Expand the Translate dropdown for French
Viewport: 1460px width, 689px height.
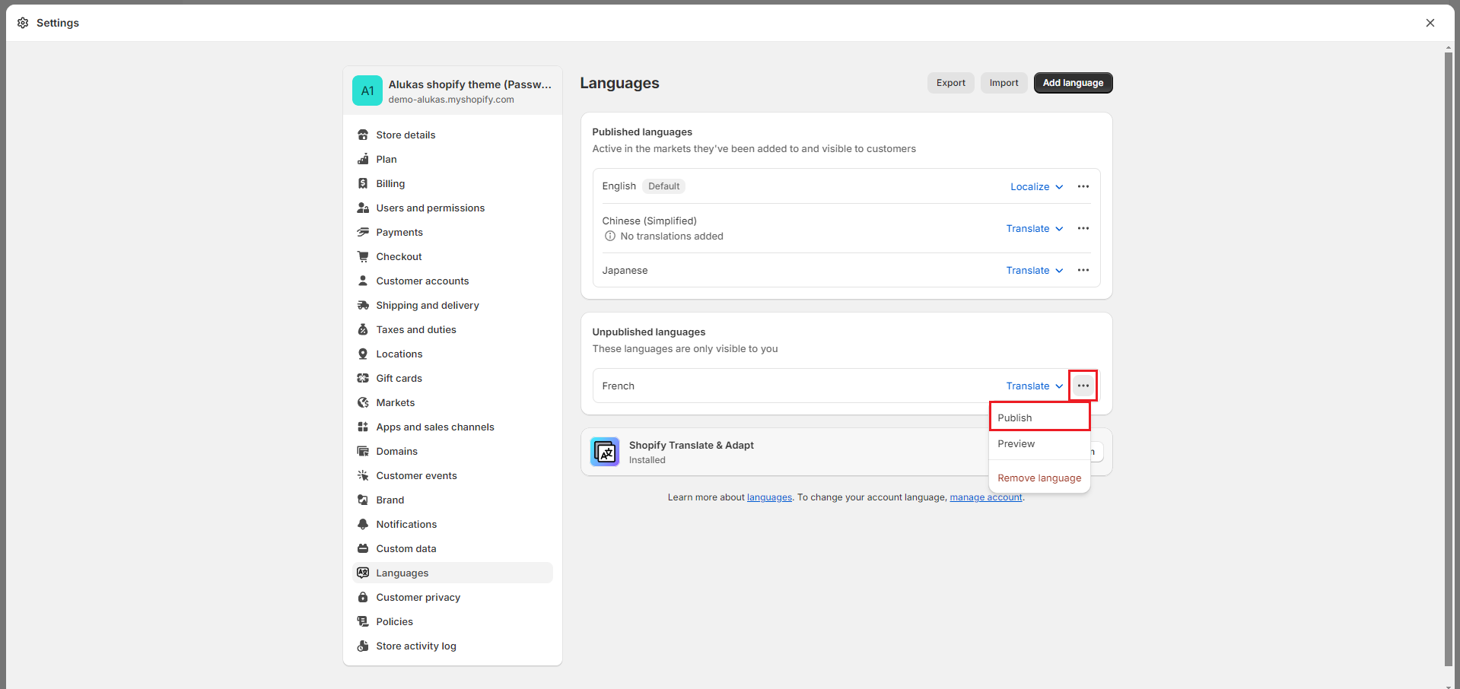tap(1034, 386)
